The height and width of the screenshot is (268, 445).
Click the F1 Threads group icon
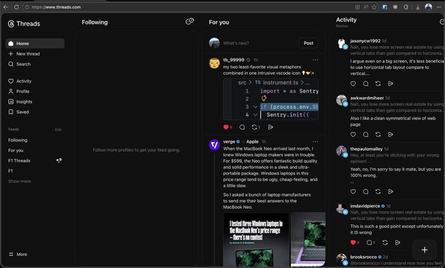[x=59, y=161]
